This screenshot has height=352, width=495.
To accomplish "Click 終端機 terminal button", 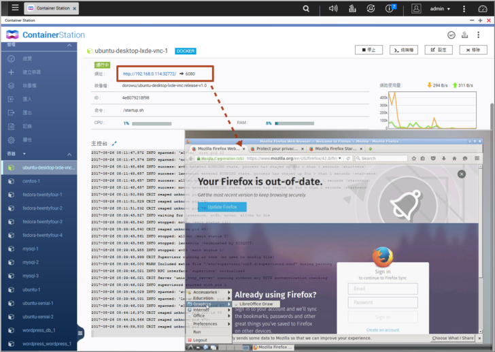I will point(404,50).
